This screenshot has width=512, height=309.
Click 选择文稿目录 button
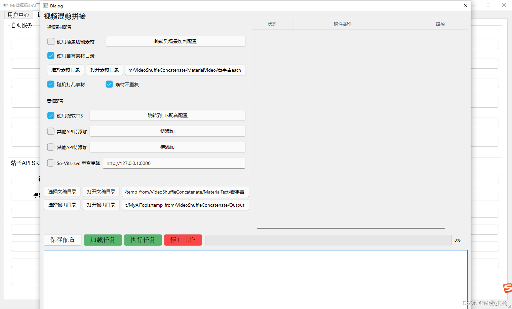coord(62,192)
